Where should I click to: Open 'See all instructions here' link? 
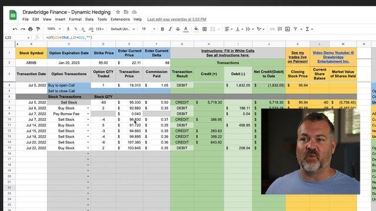click(x=228, y=55)
